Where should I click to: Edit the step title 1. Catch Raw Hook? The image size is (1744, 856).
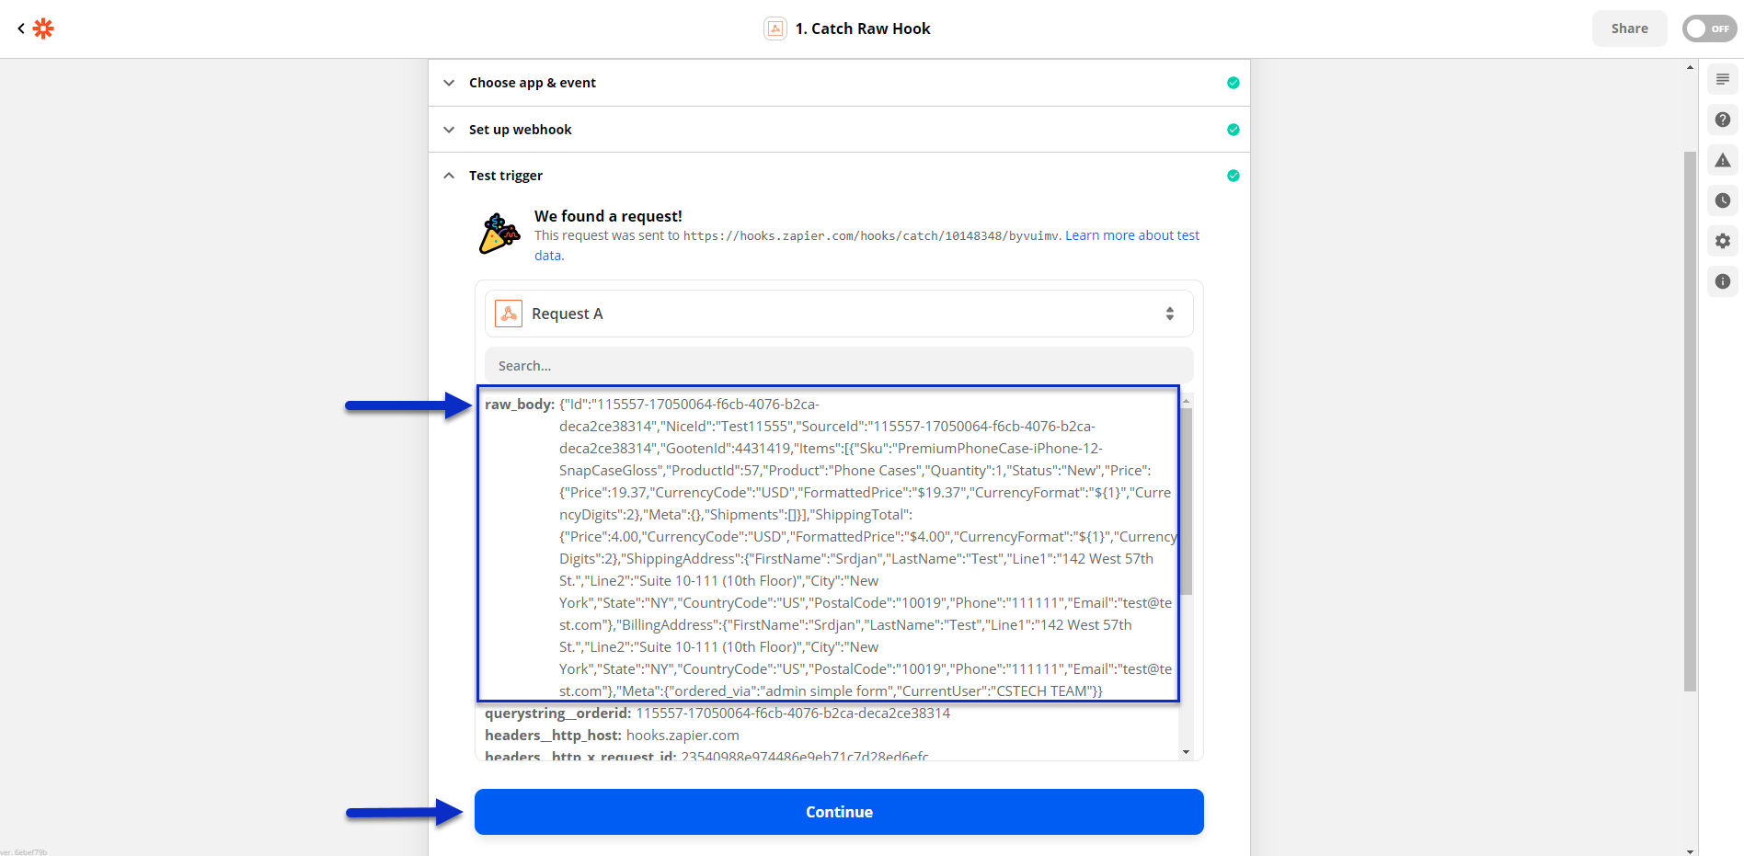863,29
